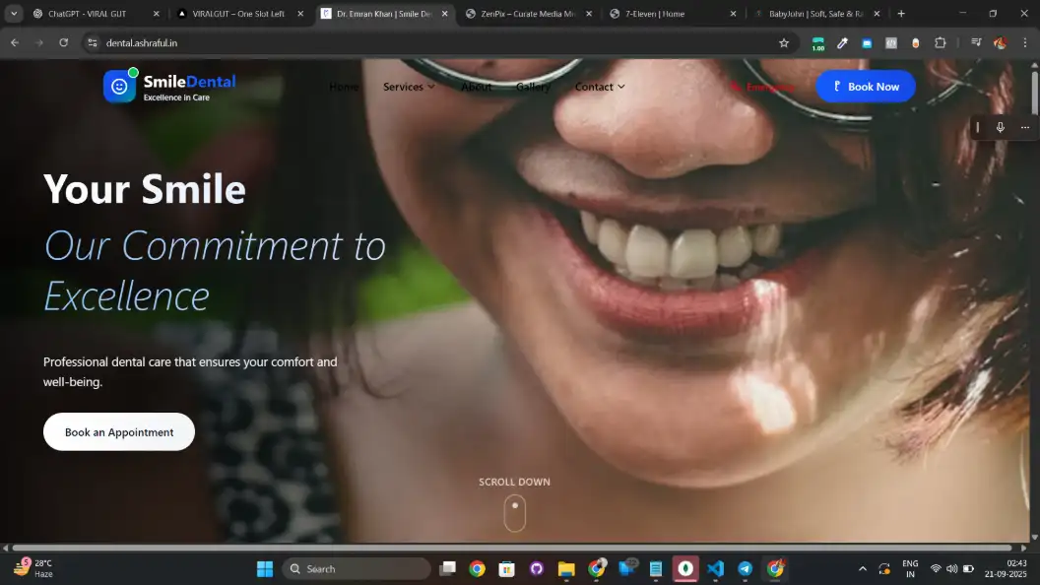Screen dimensions: 1040x585
Task: Click the Book an Appointment button
Action: [119, 431]
